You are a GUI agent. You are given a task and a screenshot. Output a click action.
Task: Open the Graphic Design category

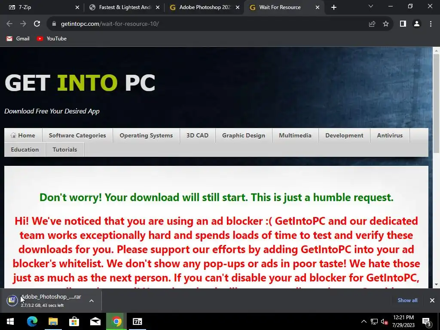click(244, 135)
